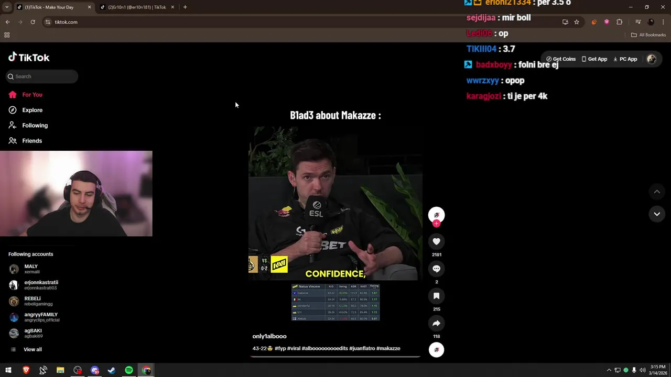Go to the next video arrow
The width and height of the screenshot is (671, 377).
click(x=657, y=214)
